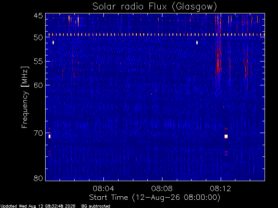The width and height of the screenshot is (278, 208).
Task: Click the dotted yellow line near 49.5 MHz
Action: (x=155, y=35)
